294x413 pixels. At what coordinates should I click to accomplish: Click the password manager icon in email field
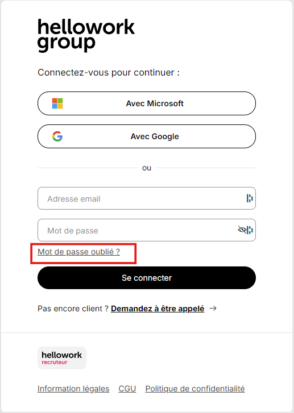point(250,198)
